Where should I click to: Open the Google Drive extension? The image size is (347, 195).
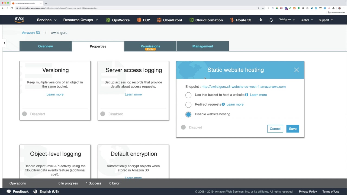277,8
